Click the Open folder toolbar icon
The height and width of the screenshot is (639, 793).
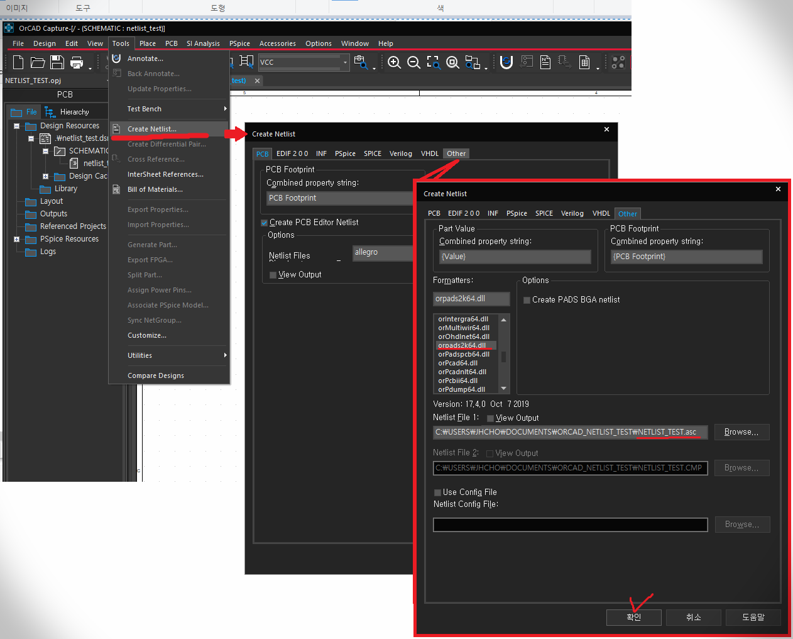38,62
